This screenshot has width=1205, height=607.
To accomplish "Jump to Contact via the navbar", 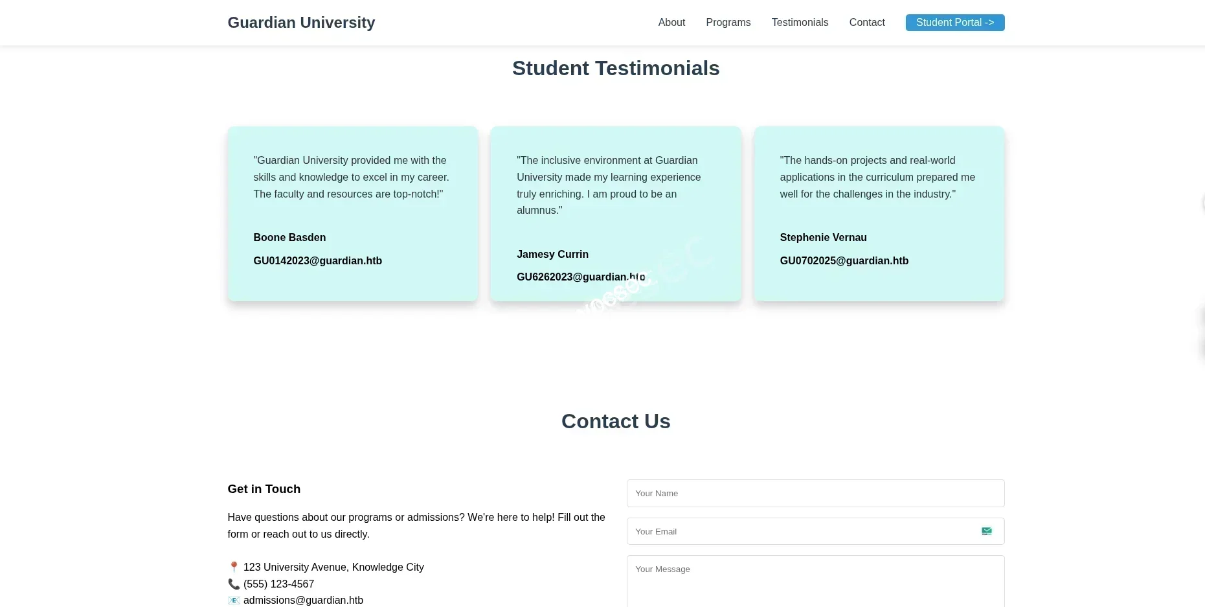I will pyautogui.click(x=866, y=23).
